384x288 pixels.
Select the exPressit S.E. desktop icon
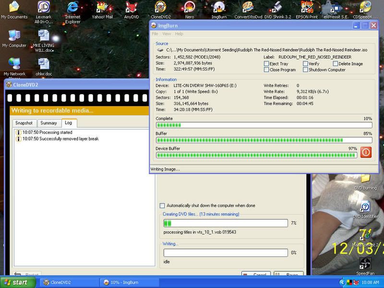(336, 10)
